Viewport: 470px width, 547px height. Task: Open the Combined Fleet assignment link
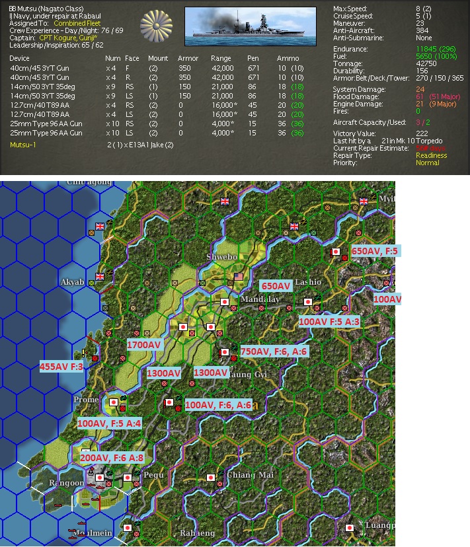point(77,23)
